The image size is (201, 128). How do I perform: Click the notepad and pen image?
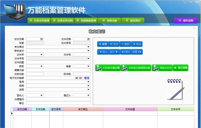tap(176, 89)
